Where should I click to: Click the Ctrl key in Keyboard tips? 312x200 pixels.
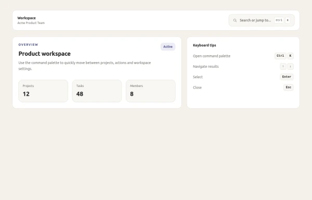click(280, 56)
